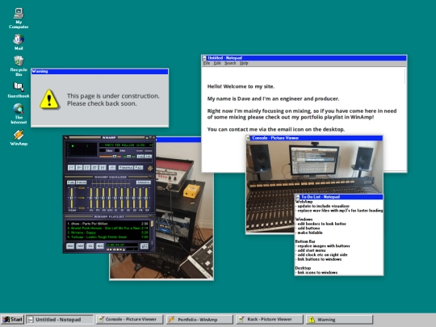Click the Winamp volume slider
Image resolution: width=436 pixels, height=327 pixels.
110,157
